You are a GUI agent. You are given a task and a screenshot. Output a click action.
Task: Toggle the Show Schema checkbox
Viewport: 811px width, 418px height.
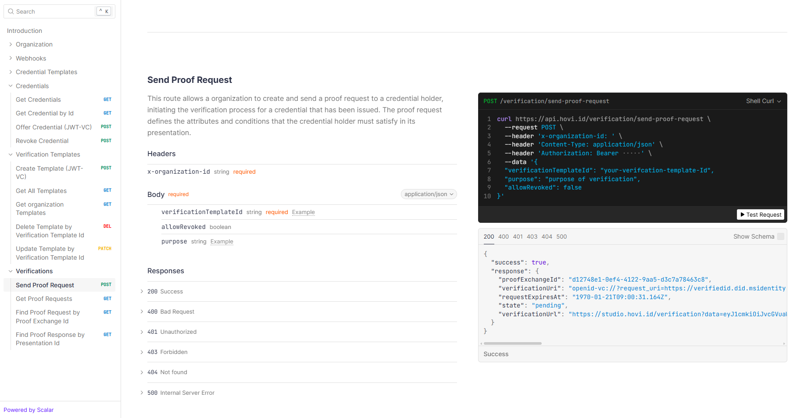click(780, 236)
